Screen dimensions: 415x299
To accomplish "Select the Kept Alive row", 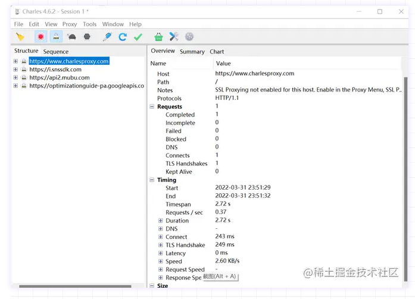I will tap(275, 172).
